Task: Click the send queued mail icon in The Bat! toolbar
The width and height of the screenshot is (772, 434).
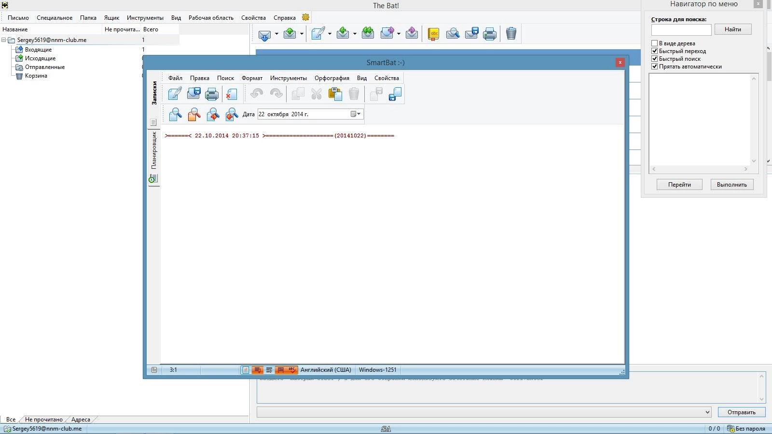Action: pos(289,34)
